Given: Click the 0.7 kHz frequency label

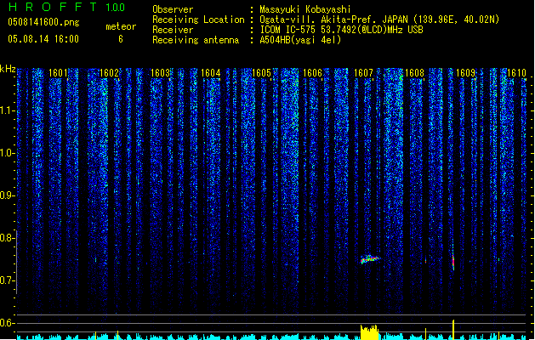Looking at the screenshot, I should pyautogui.click(x=6, y=280).
